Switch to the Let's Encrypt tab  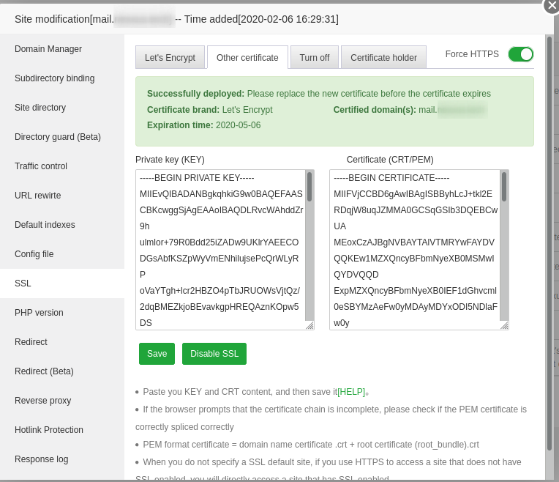(x=169, y=58)
